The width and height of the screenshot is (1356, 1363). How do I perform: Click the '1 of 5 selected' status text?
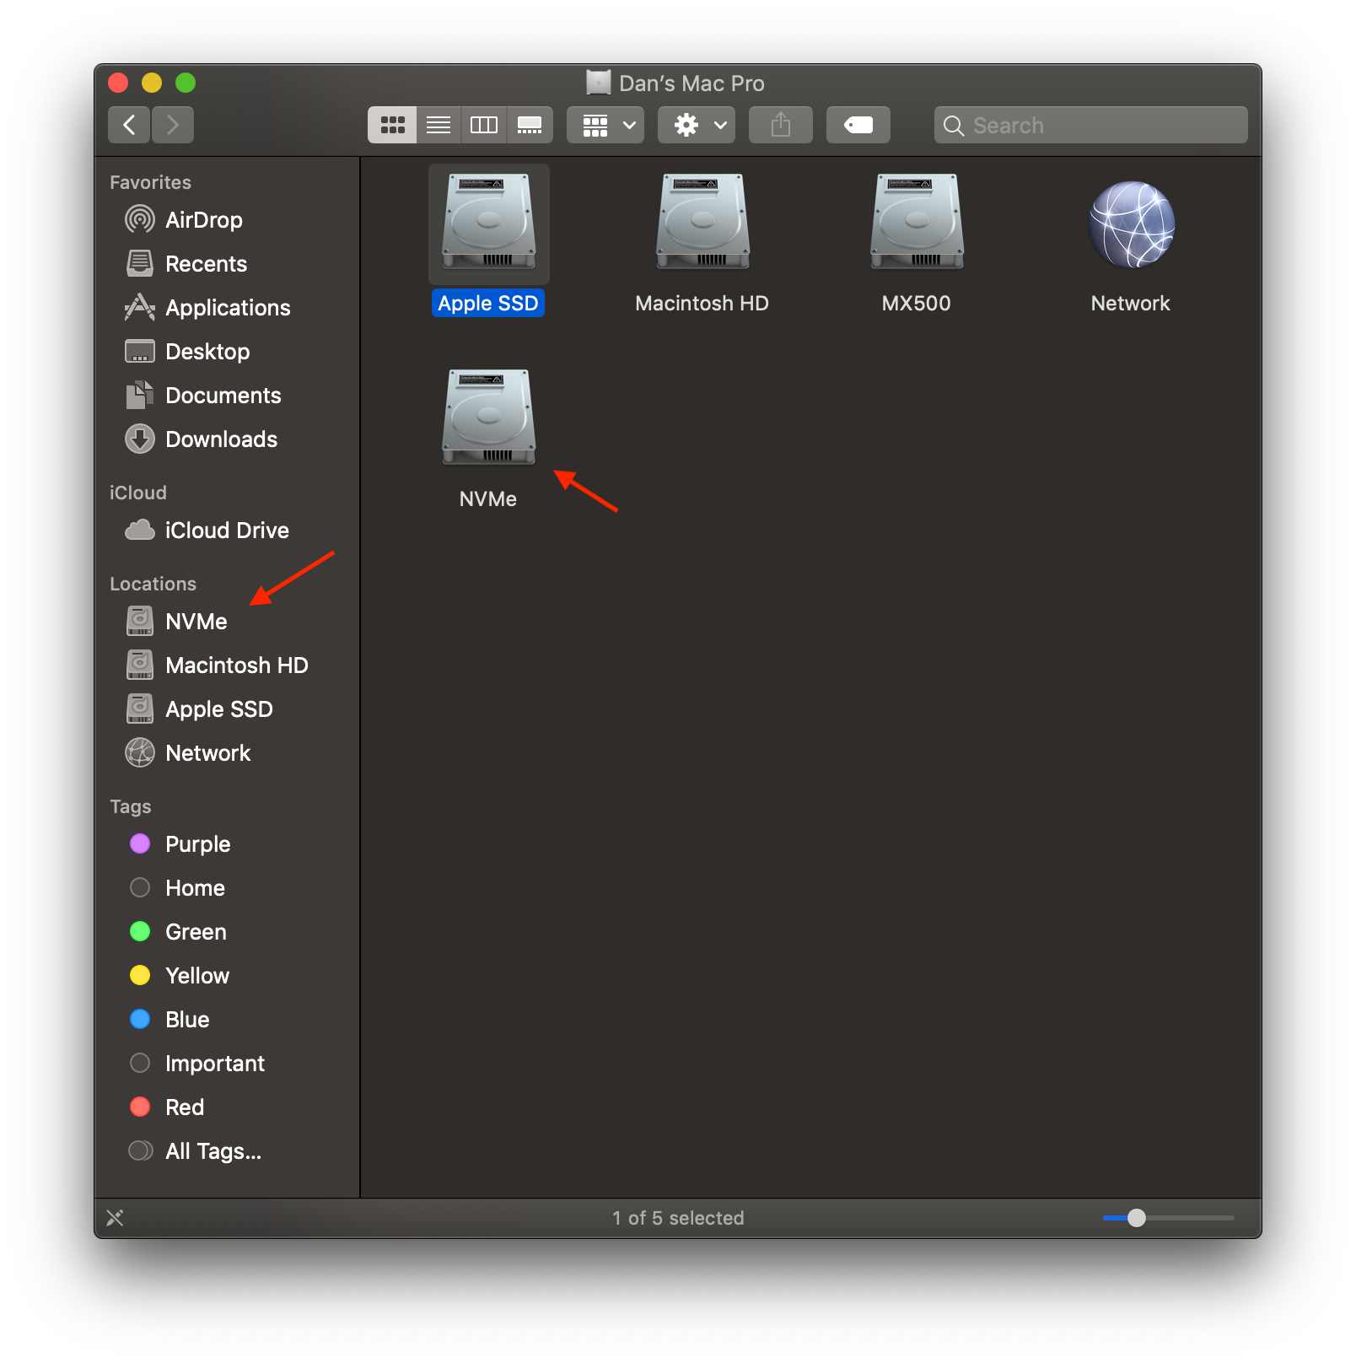point(678,1218)
